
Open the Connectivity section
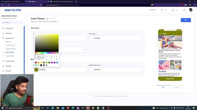click(x=10, y=61)
